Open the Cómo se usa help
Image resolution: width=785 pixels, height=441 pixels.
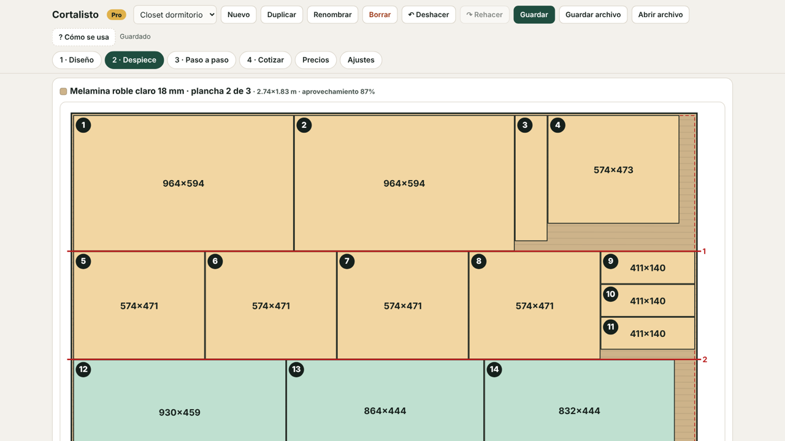tap(83, 37)
